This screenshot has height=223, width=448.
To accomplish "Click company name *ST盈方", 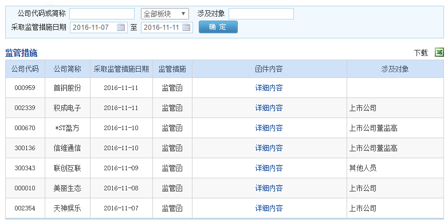I will 68,128.
